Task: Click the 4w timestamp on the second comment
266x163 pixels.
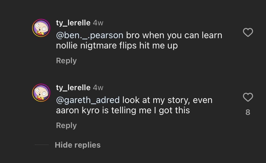Action: click(98, 88)
